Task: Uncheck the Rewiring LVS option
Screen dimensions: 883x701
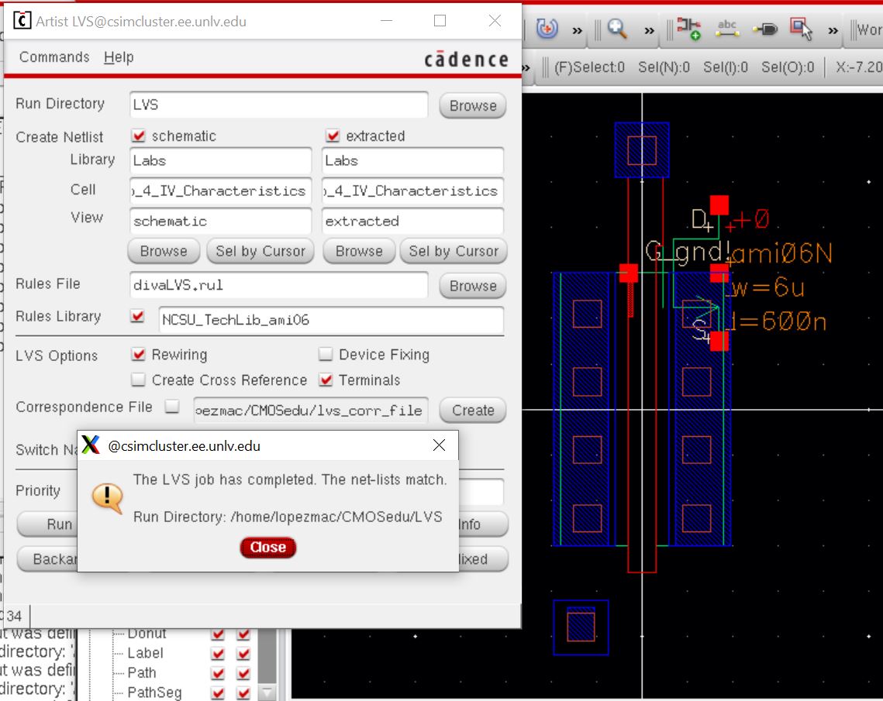Action: [139, 355]
